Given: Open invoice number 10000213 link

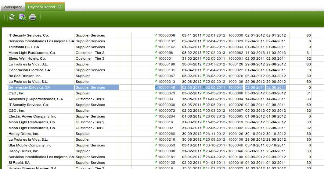Looking at the screenshot, I should [167, 82].
